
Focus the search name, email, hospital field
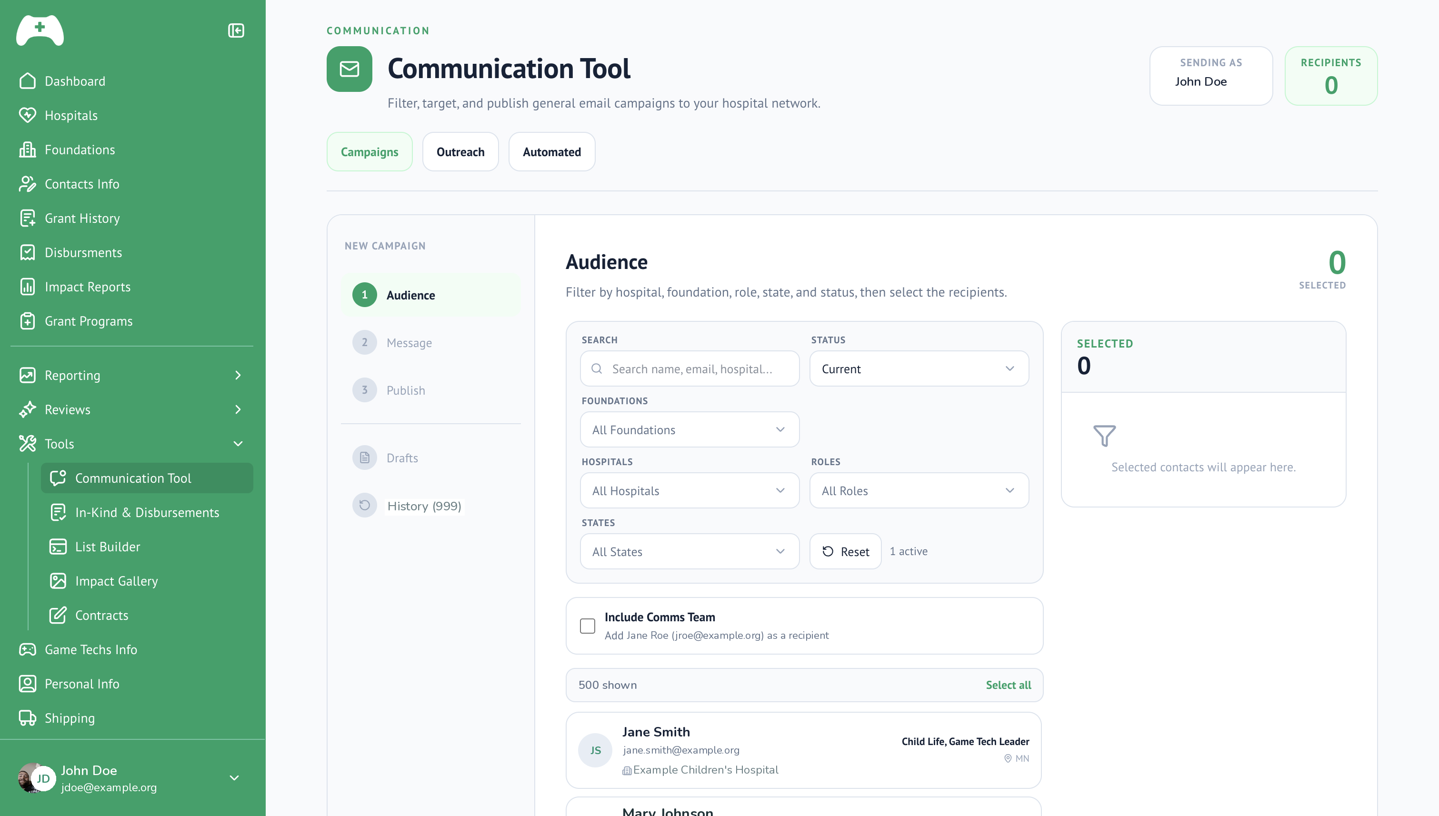(690, 368)
